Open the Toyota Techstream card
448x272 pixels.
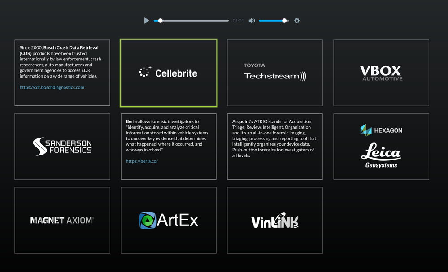[275, 73]
